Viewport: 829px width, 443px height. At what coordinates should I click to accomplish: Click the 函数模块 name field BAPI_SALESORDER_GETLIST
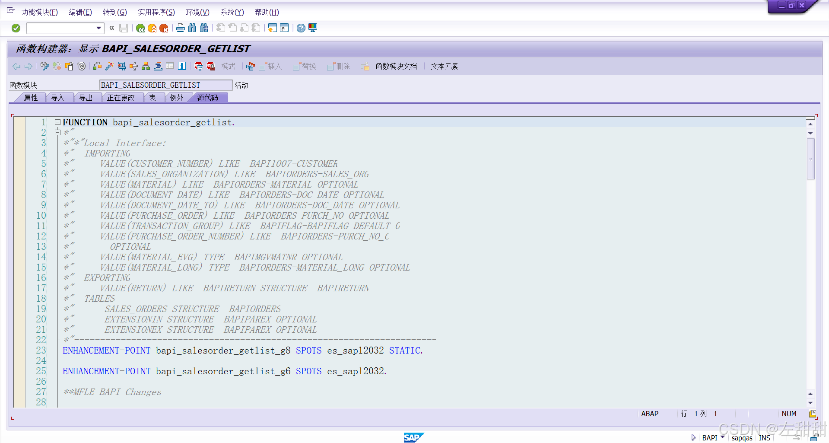[x=166, y=85]
